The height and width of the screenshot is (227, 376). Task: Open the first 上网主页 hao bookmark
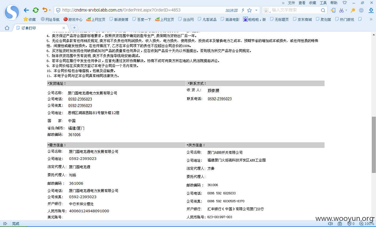96,19
